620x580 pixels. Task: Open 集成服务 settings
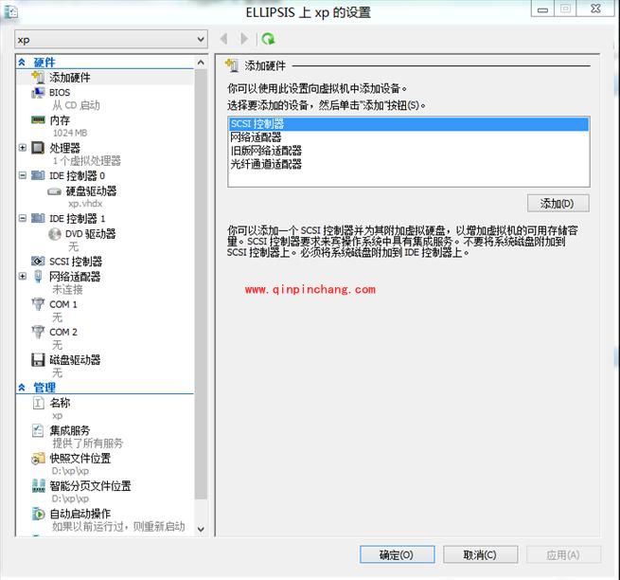(70, 430)
